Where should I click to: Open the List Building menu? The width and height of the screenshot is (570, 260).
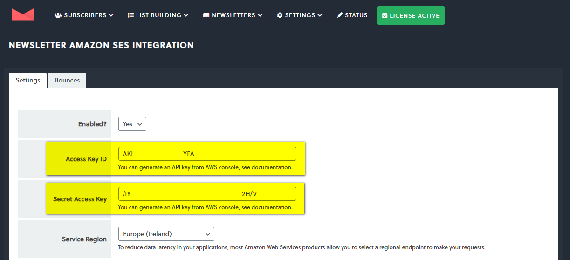coord(158,15)
